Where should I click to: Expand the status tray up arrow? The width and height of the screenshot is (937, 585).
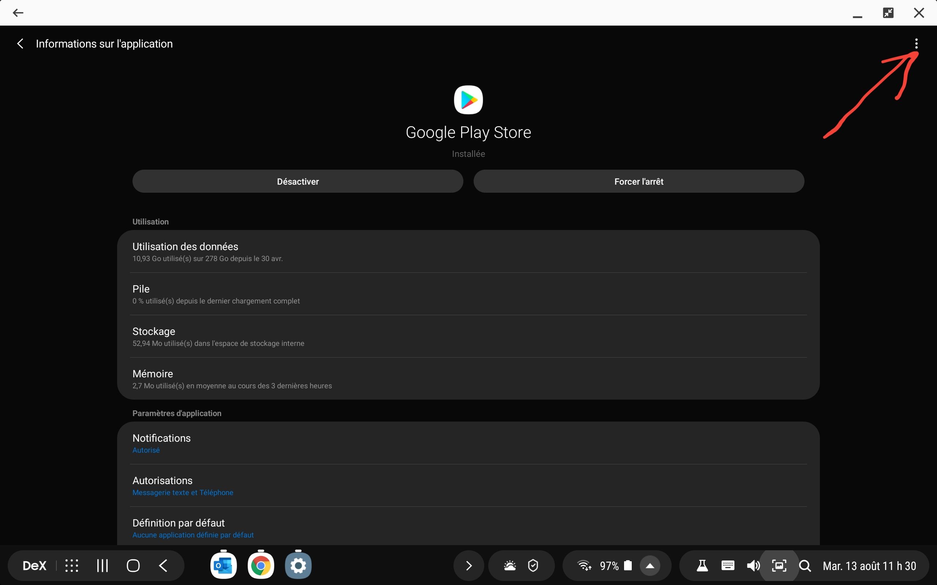point(650,566)
